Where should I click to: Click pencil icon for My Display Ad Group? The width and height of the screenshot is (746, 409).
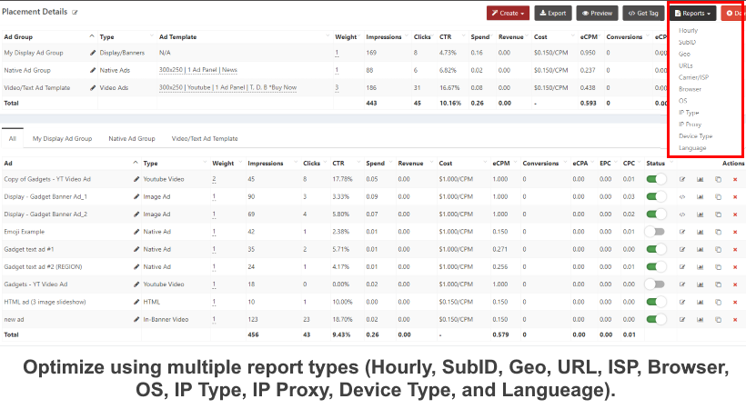92,53
